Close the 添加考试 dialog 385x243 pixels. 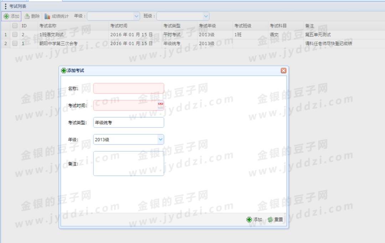point(283,71)
